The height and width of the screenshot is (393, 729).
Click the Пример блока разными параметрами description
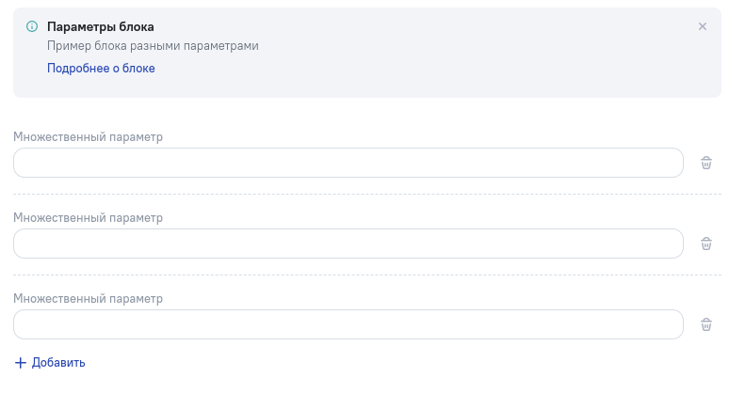[152, 46]
